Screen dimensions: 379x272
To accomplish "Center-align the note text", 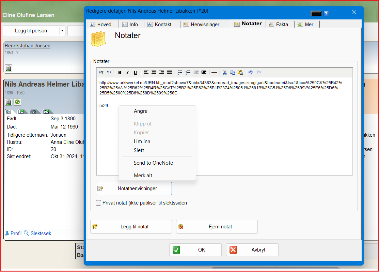I will click(x=154, y=73).
